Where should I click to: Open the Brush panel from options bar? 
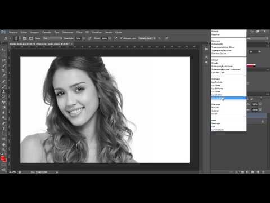coord(25,38)
